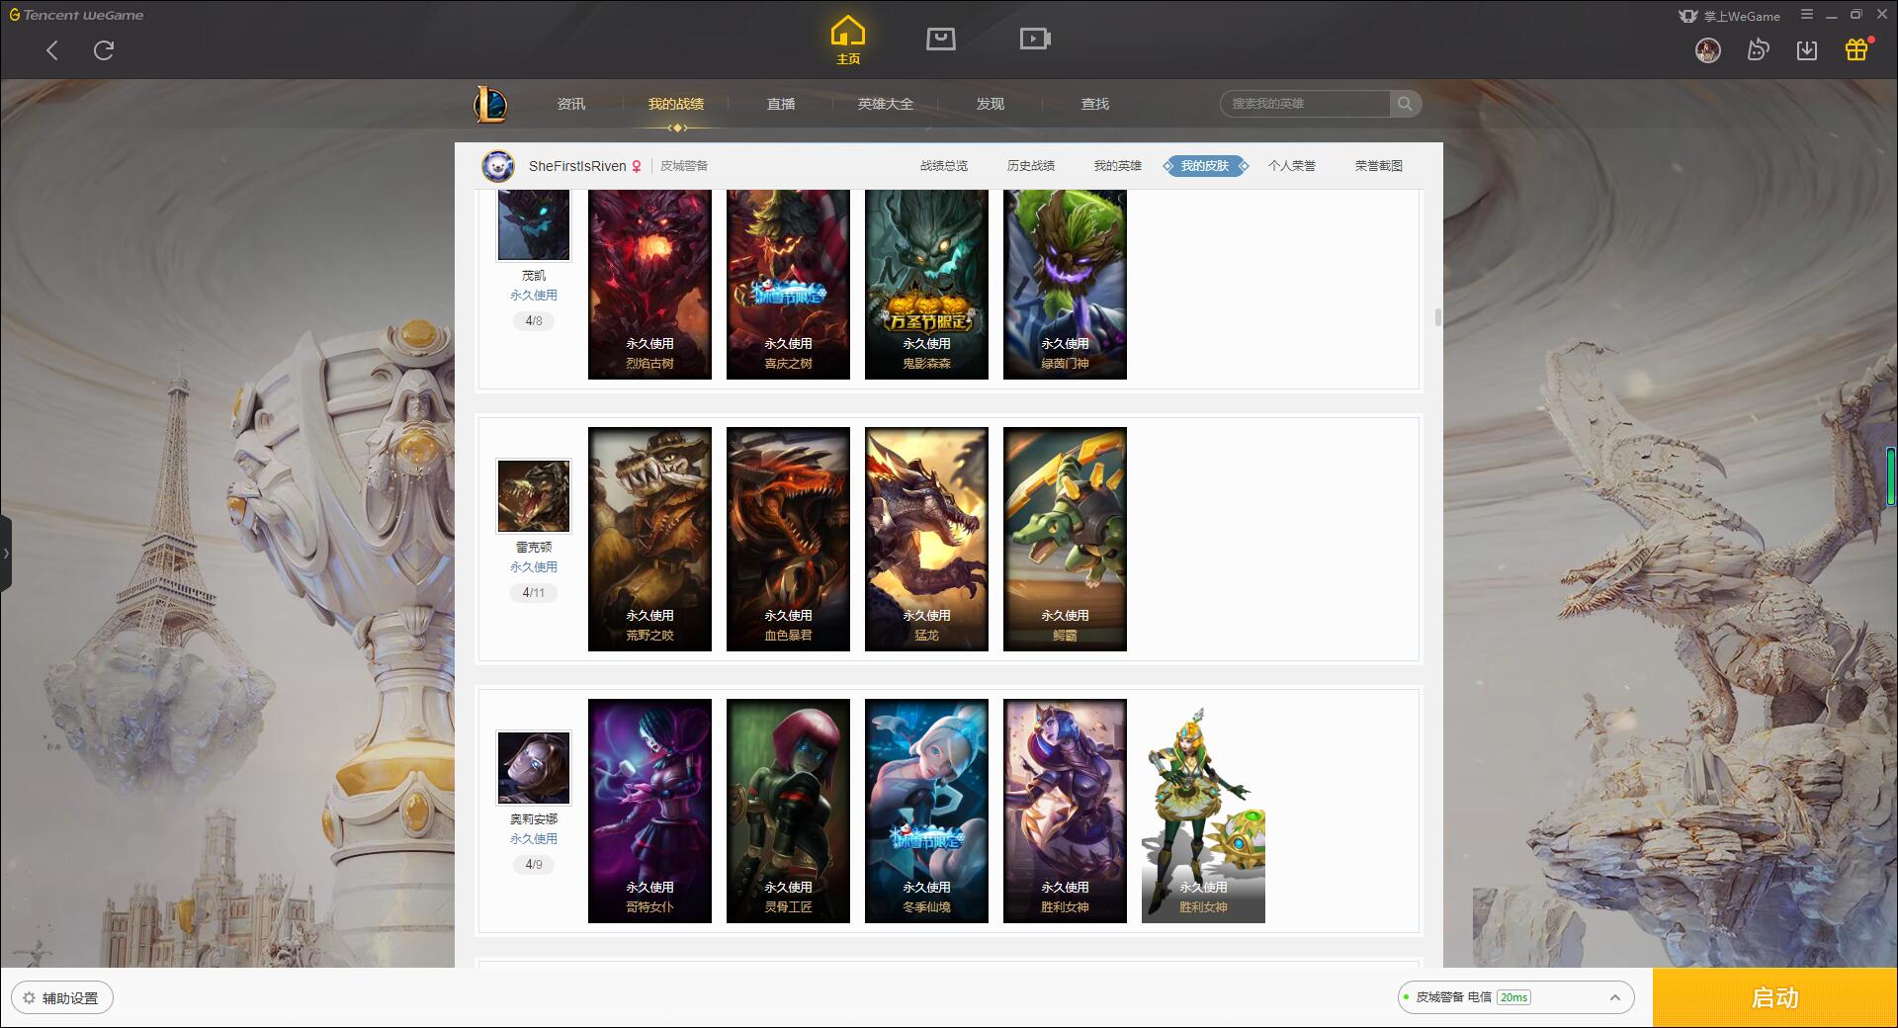Expand the left side panel arrow

5,554
